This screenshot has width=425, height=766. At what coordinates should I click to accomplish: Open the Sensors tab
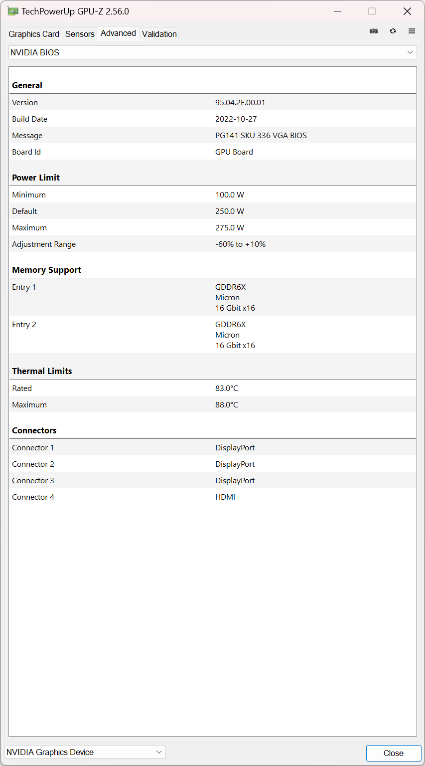pyautogui.click(x=80, y=34)
